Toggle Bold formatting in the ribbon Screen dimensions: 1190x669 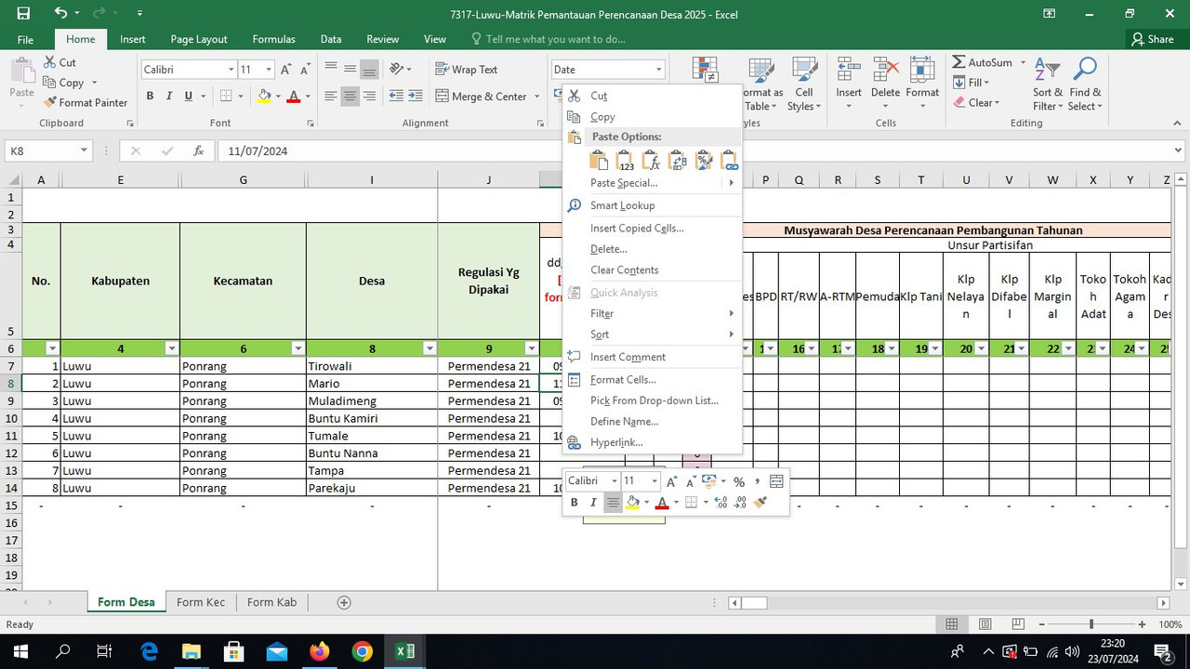(150, 96)
